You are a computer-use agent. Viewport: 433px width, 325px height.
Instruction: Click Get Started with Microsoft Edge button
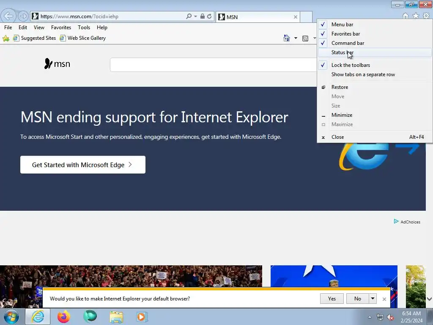click(x=83, y=165)
